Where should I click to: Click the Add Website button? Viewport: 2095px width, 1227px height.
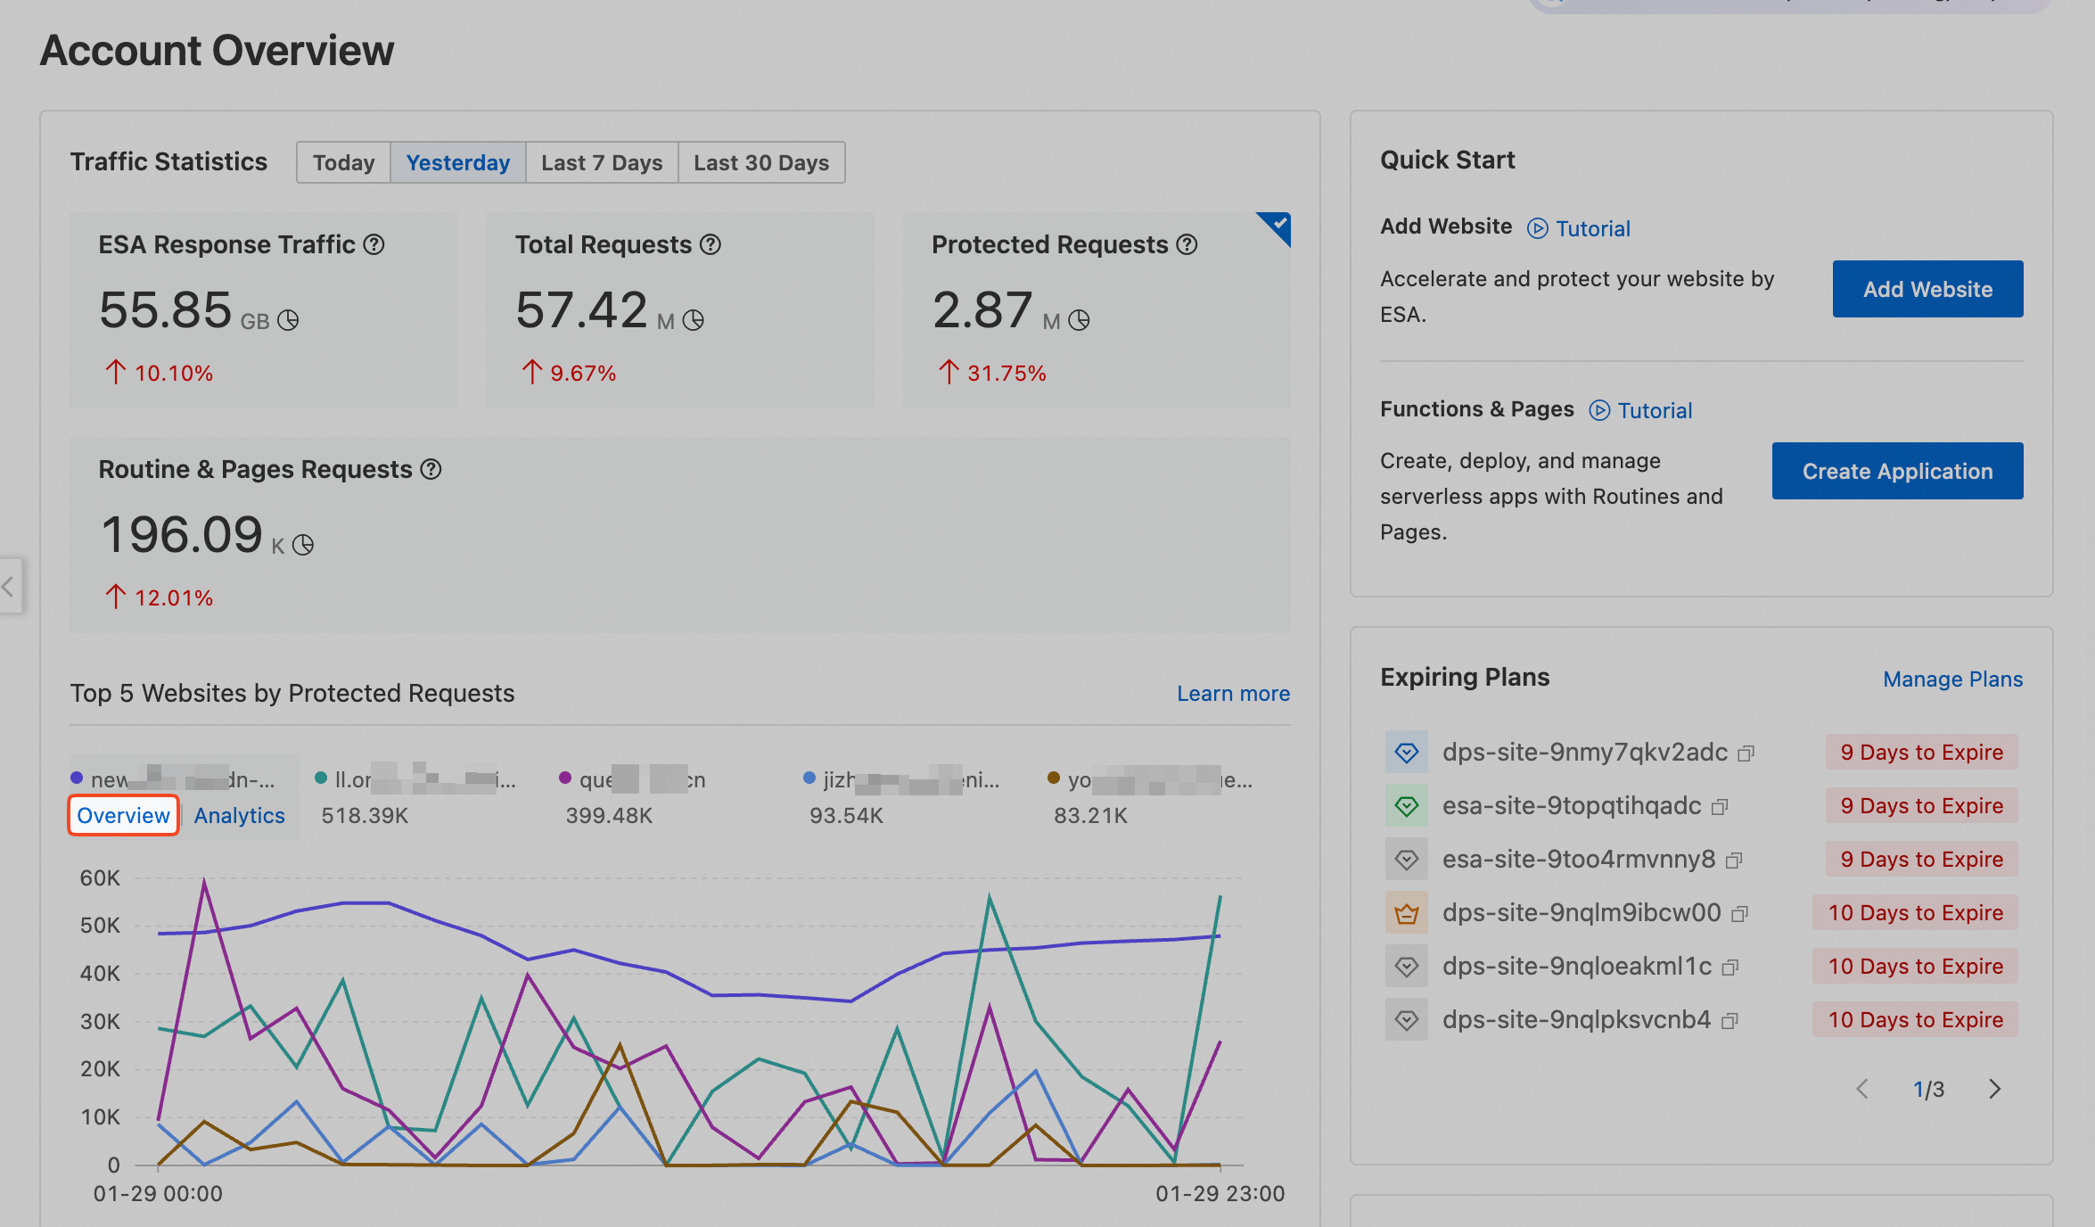click(x=1927, y=289)
